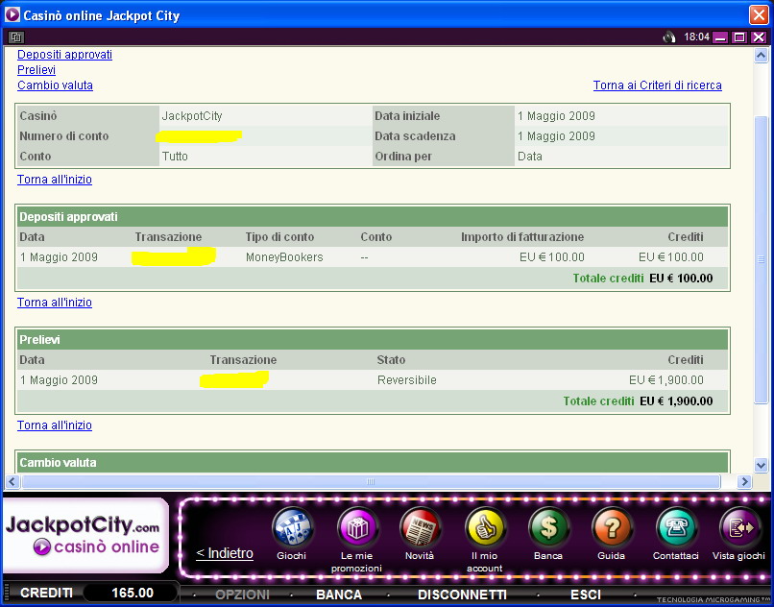Click the vertical scrollbar down arrow
Viewport: 774px width, 607px height.
[x=761, y=465]
